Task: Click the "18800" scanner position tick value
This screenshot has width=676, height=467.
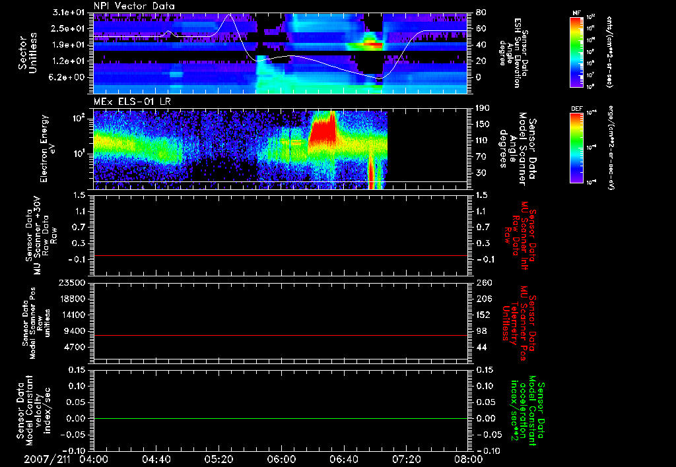Action: [71, 299]
